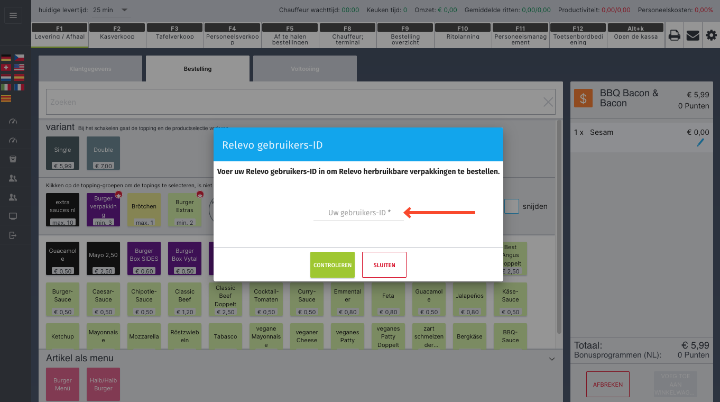Switch to the Bestelling tab
The width and height of the screenshot is (720, 402).
coord(198,69)
